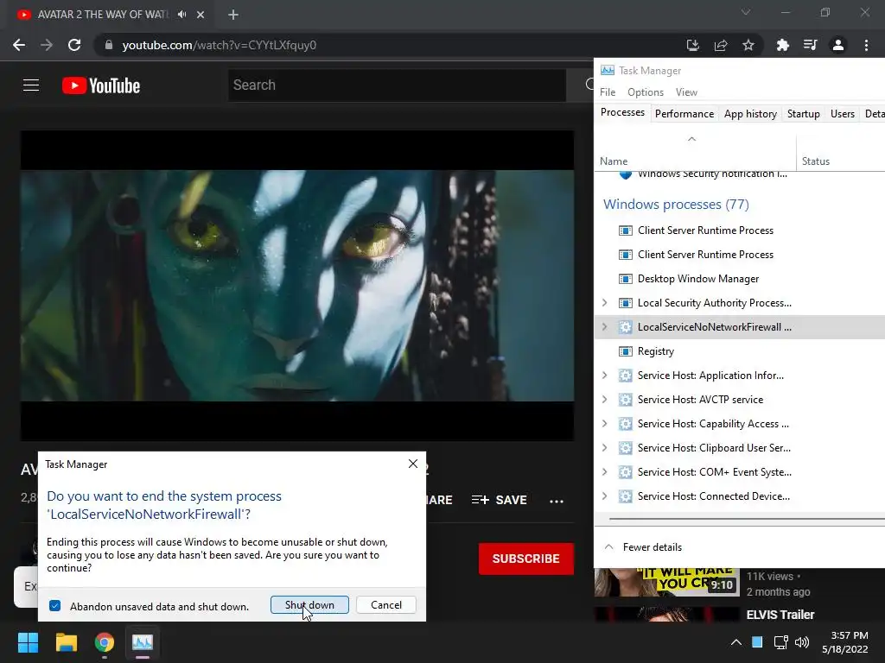
Task: Click the Avatar video player
Action: click(297, 286)
